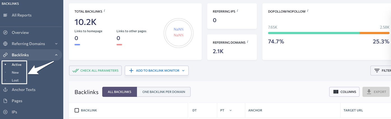Click the Backlinks chain link icon

[x=5, y=55]
